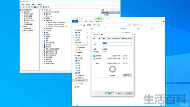Screen dimensions: 190x107
Task: Select 网络 in Explorer sidebar
Action: (78, 87)
